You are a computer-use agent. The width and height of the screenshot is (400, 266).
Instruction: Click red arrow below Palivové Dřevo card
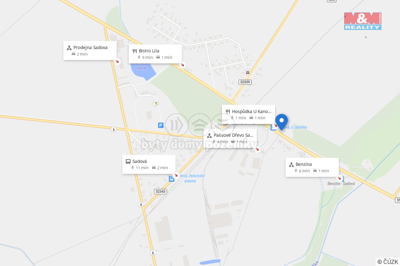pos(257,149)
